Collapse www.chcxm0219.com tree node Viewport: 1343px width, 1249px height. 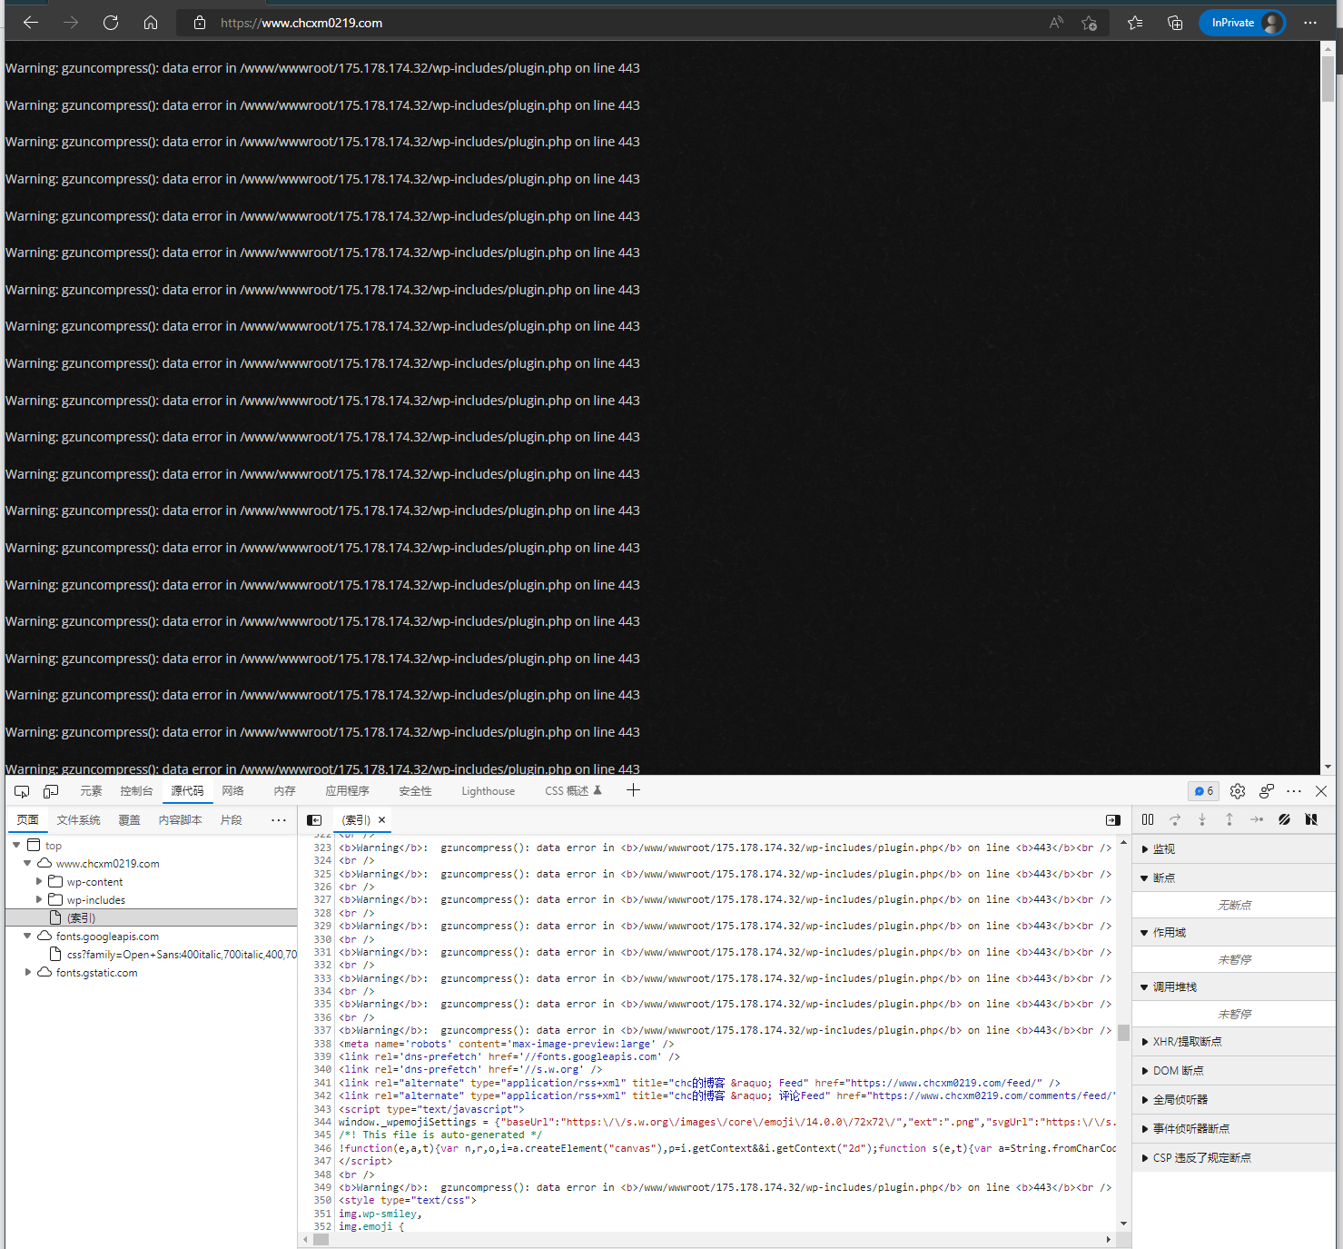coord(27,864)
